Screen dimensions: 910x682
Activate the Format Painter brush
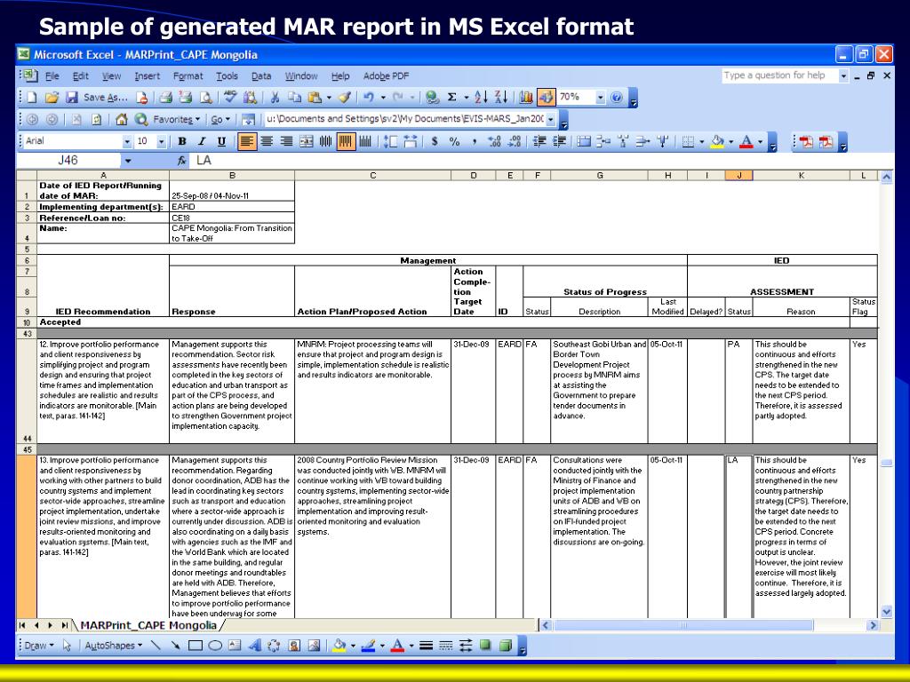pos(345,98)
